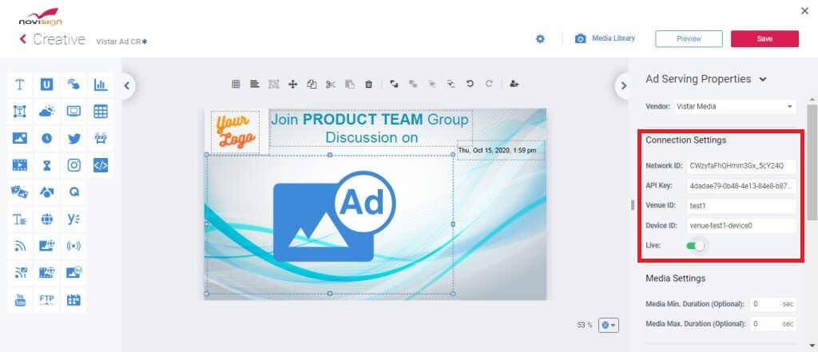
Task: Click the Preview button
Action: click(689, 38)
